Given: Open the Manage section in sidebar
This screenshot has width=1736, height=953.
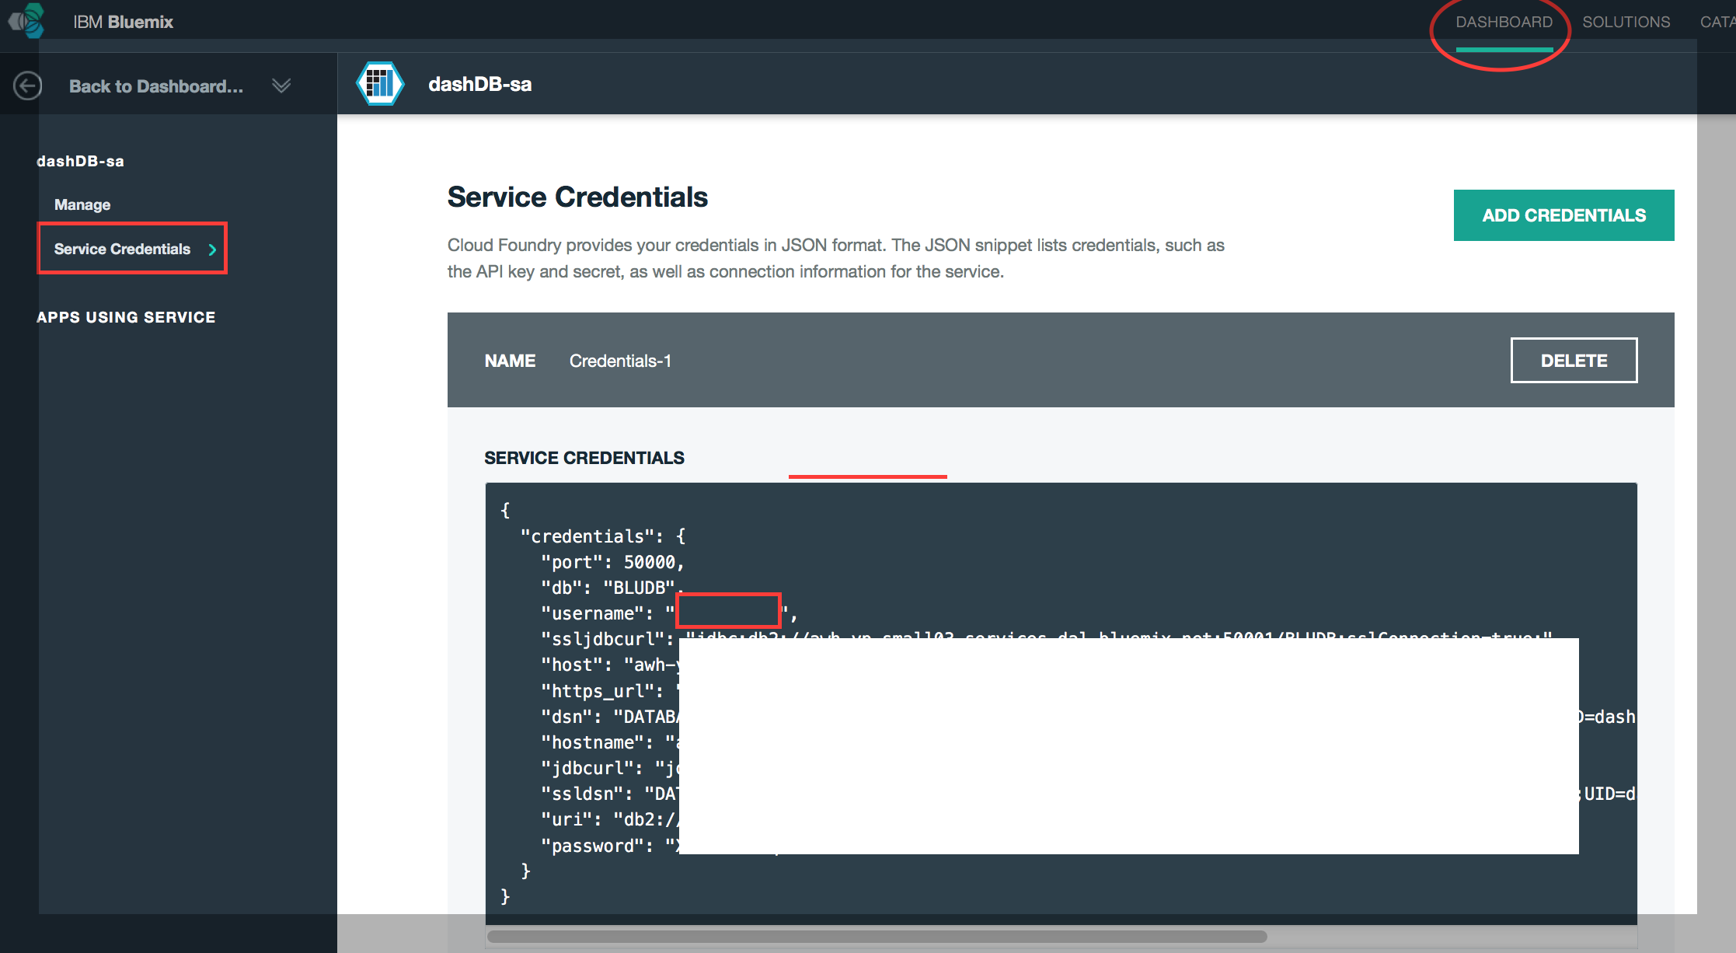Looking at the screenshot, I should tap(81, 203).
